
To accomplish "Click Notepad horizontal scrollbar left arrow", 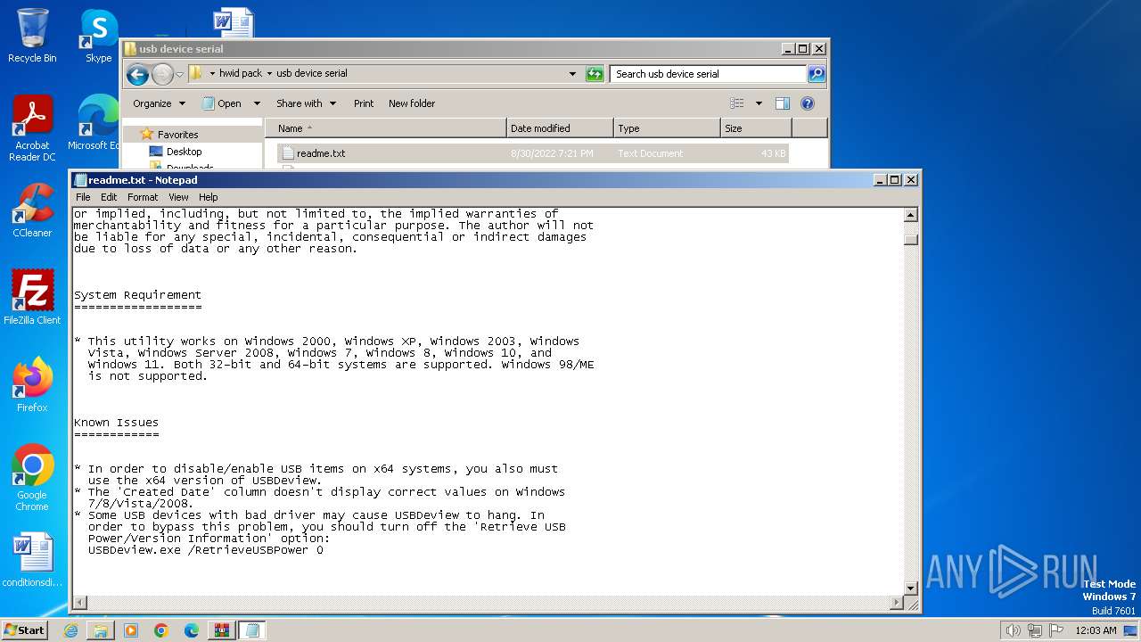I will [x=79, y=604].
